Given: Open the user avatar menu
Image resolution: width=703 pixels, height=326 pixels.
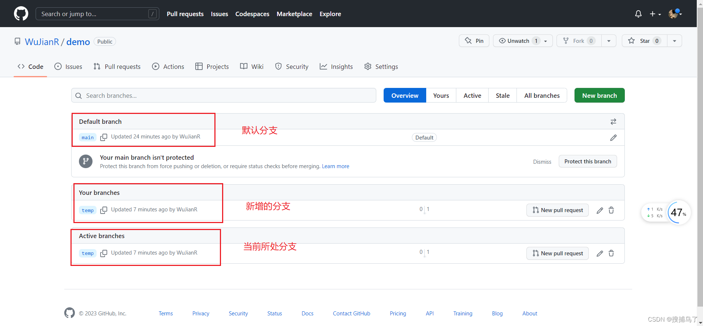Looking at the screenshot, I should (x=675, y=14).
